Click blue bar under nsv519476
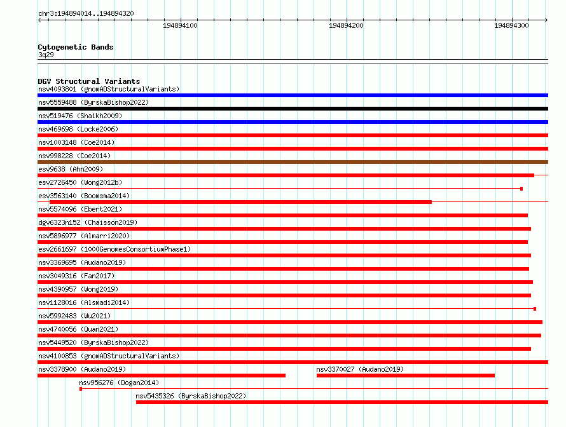Image resolution: width=566 pixels, height=427 pixels. (x=293, y=122)
